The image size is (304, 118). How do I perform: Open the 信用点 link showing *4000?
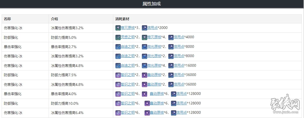click(x=179, y=37)
